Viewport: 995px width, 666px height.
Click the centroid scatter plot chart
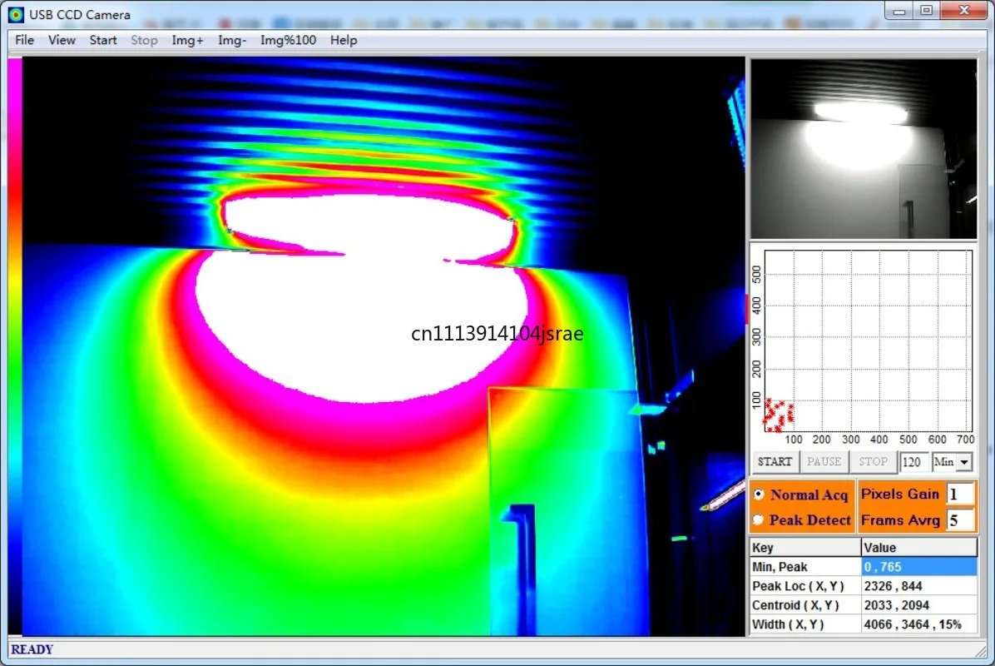[868, 341]
